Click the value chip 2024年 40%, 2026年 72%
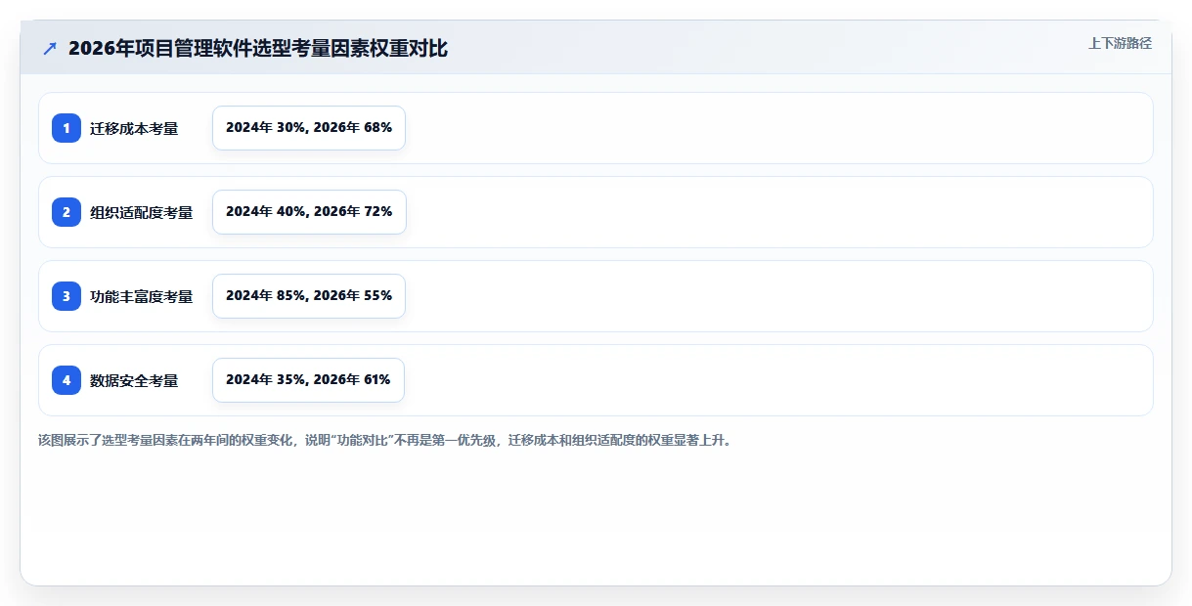Image resolution: width=1192 pixels, height=606 pixels. [309, 212]
